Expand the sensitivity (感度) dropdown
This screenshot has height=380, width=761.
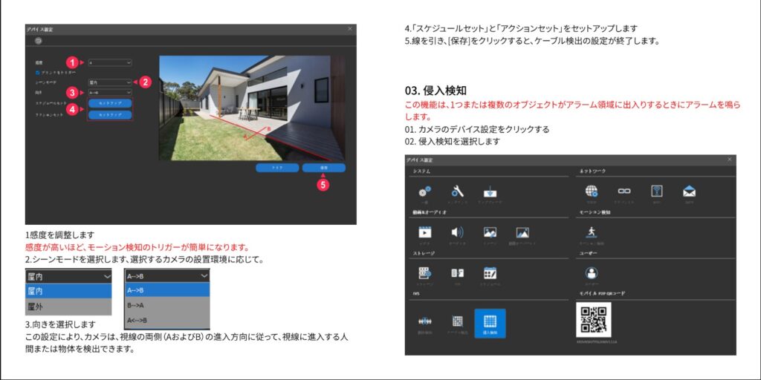(110, 63)
